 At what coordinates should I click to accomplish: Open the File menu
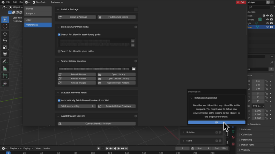8,2
